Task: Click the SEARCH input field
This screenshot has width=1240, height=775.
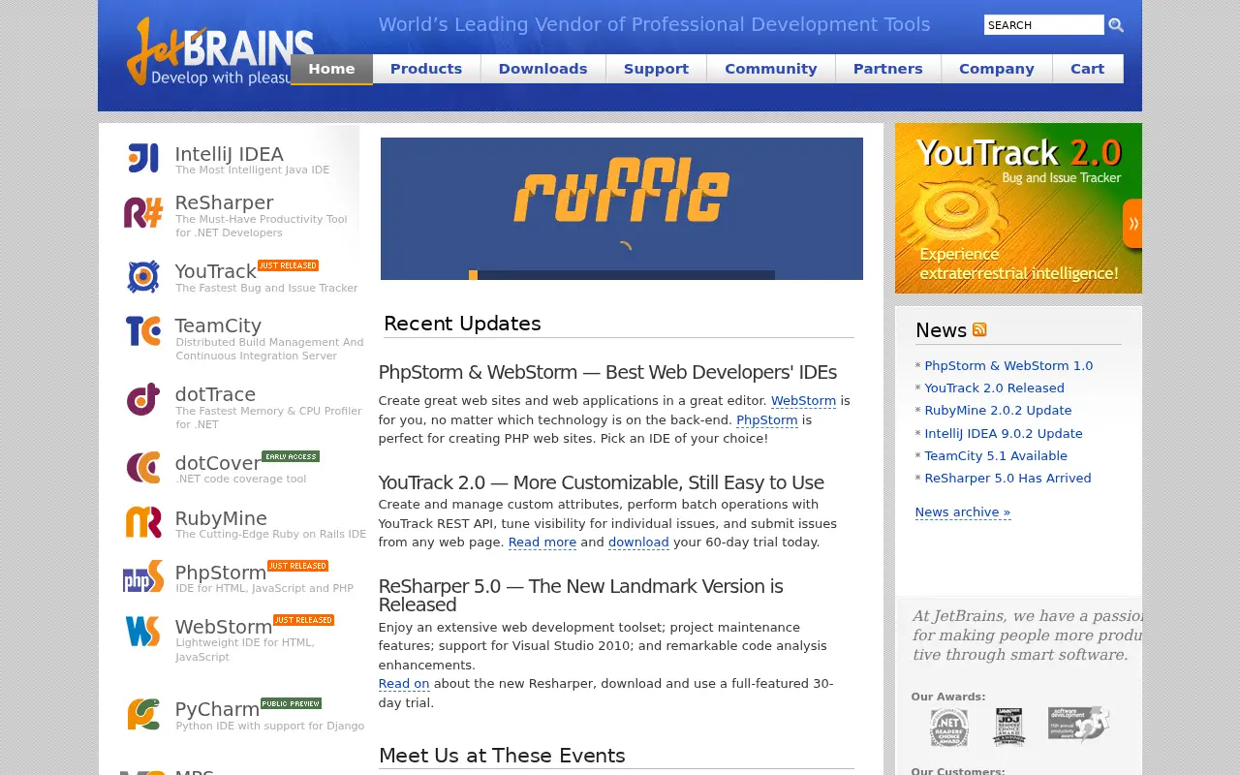Action: click(1044, 25)
